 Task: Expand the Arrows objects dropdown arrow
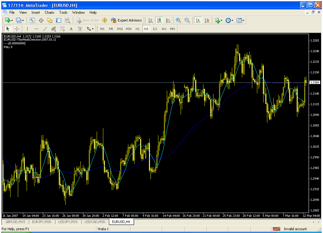[93, 29]
